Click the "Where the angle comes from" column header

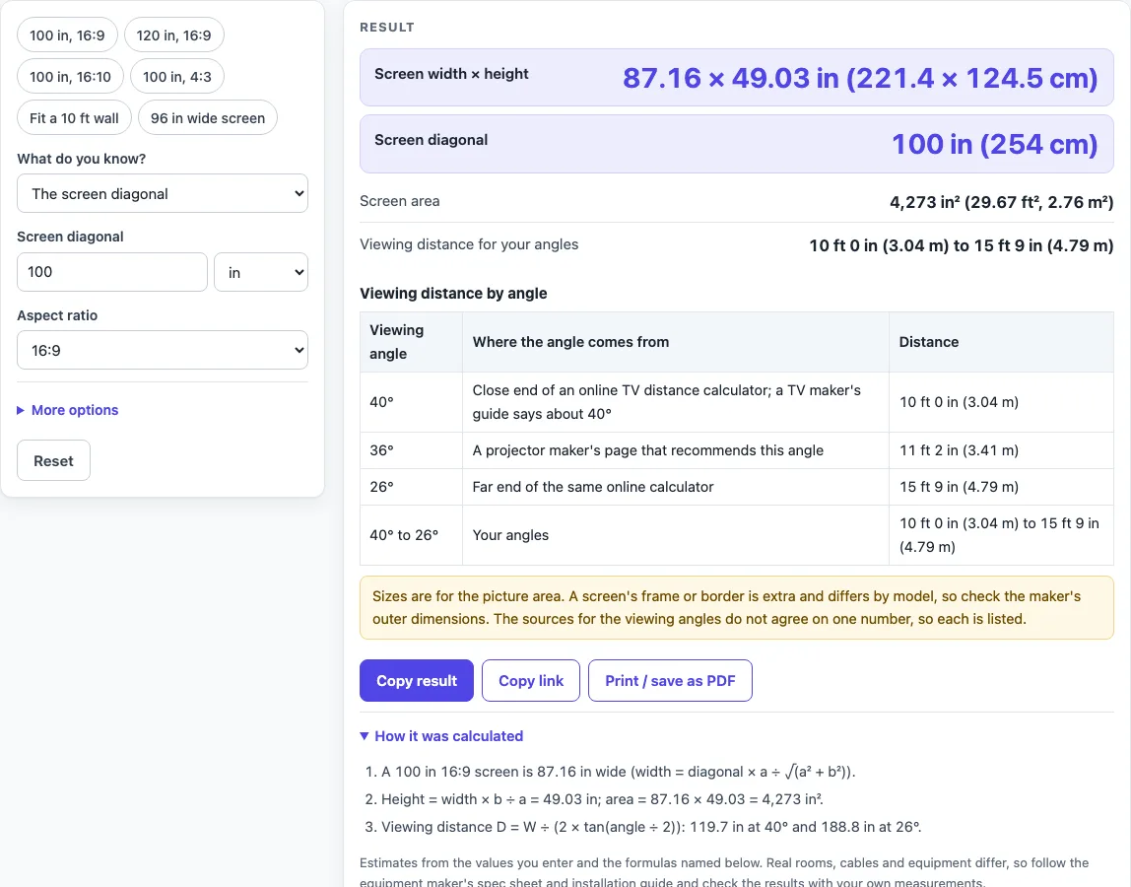tap(675, 342)
